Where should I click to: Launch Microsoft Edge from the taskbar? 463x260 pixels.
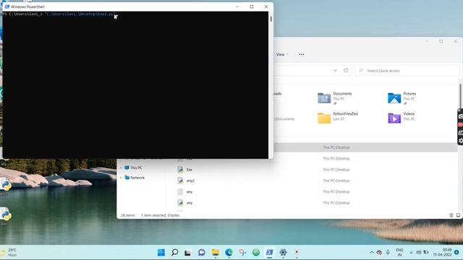229,252
